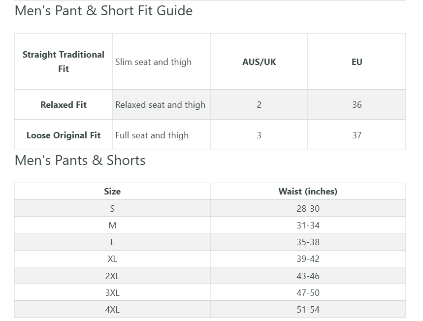Viewport: 423px width, 321px height.
Task: Click the 2XL size cell
Action: click(x=112, y=276)
